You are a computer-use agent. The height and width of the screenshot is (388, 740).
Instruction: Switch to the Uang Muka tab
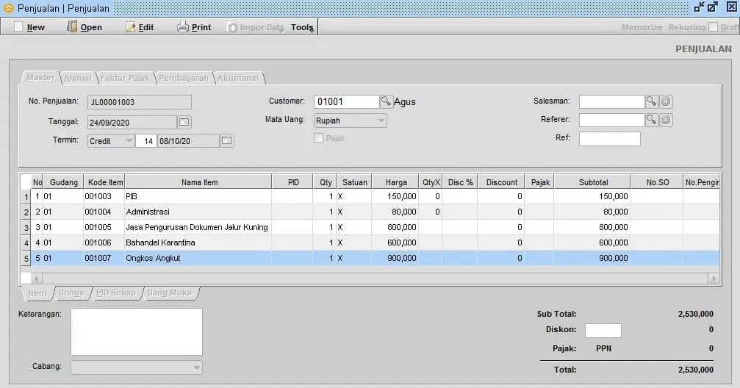[170, 292]
